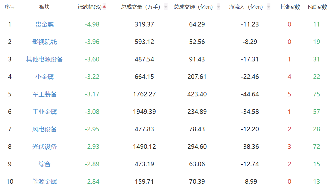Open the 贵金属 sector link
Viewport: 331px width, 189px height.
coord(45,24)
